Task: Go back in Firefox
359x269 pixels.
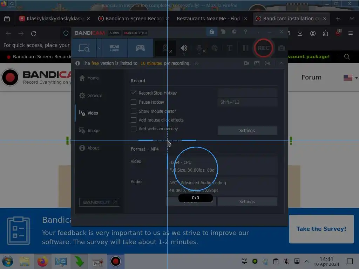Action: click(8, 33)
